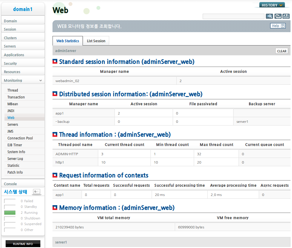Click the VM free memory column header
Image resolution: width=292 pixels, height=248 pixels.
pos(233,218)
